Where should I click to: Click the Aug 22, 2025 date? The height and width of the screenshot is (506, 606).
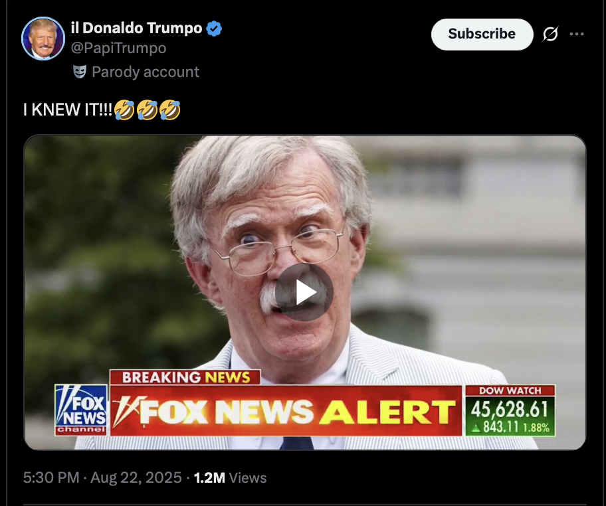[x=136, y=478]
